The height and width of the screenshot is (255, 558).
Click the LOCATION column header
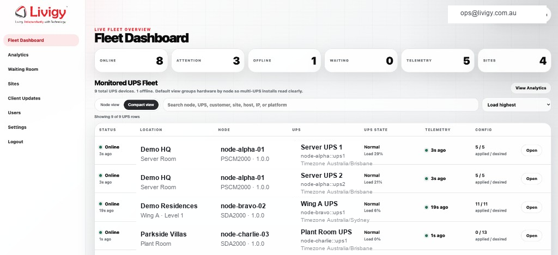[151, 129]
